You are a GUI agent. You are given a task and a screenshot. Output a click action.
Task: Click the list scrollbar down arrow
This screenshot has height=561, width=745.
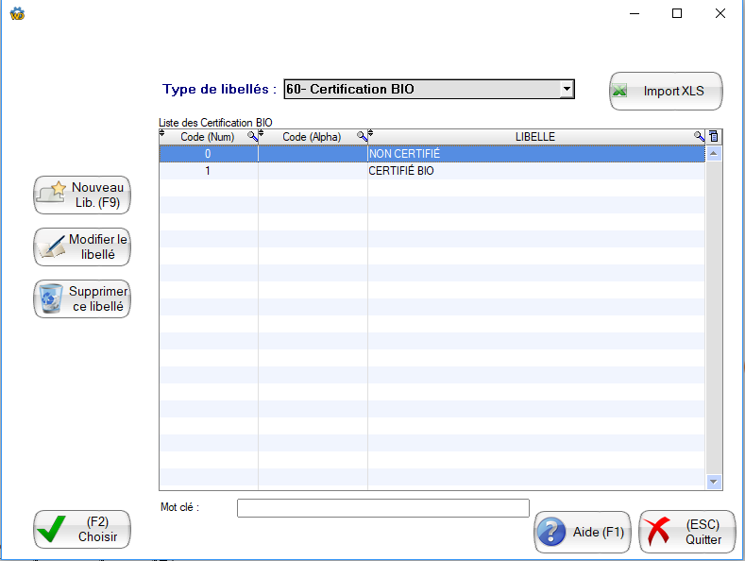(714, 482)
